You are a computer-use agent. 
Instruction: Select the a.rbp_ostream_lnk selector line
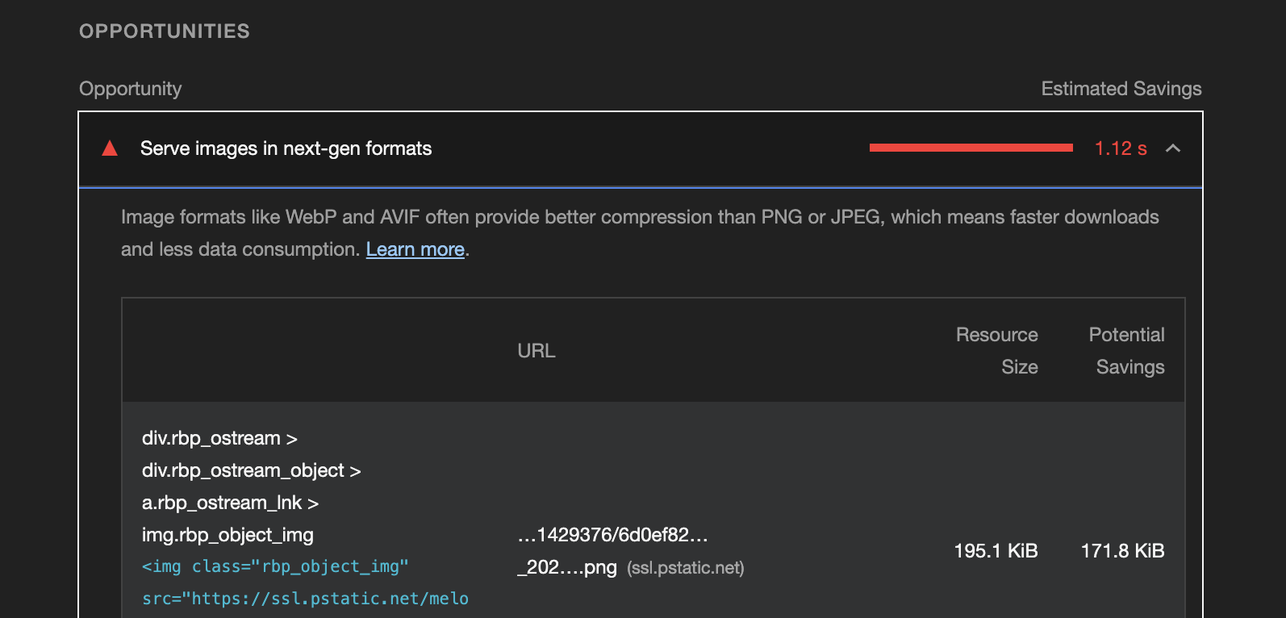(230, 503)
